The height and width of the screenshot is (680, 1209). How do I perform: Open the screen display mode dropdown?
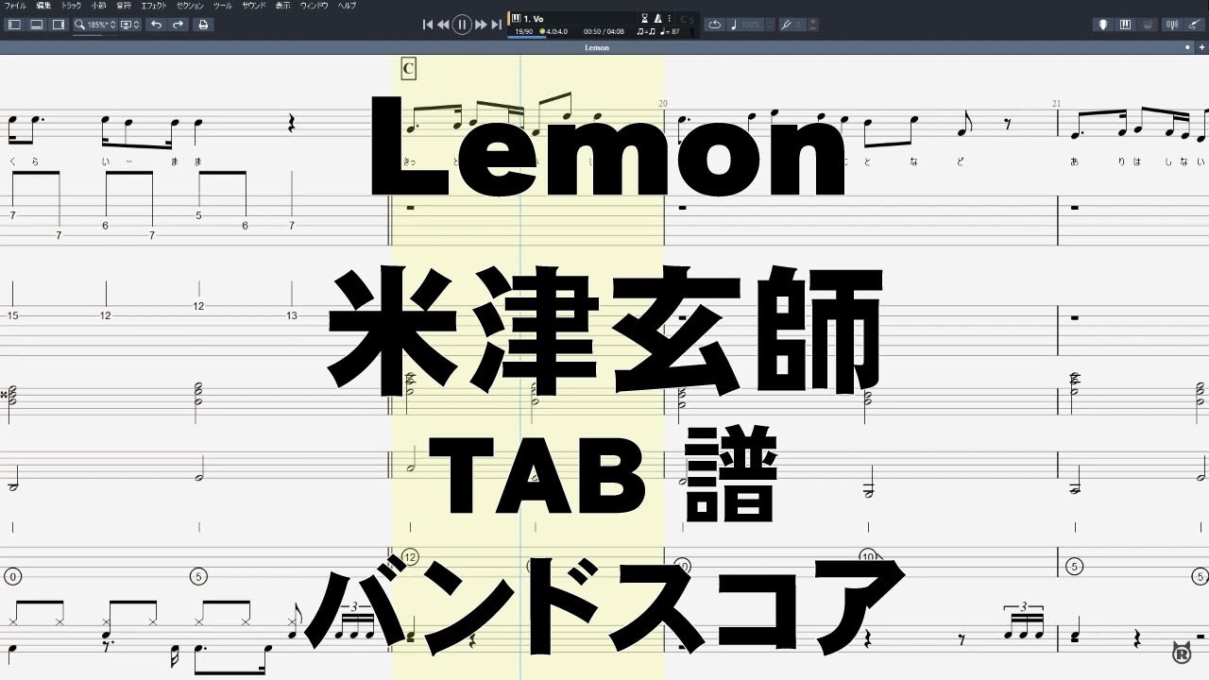point(130,25)
